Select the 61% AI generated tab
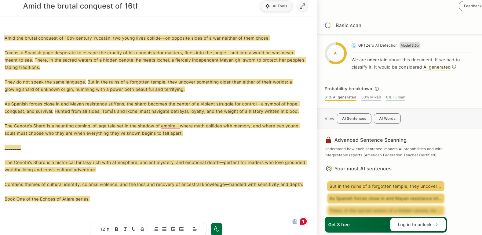The image size is (482, 235). click(x=340, y=97)
